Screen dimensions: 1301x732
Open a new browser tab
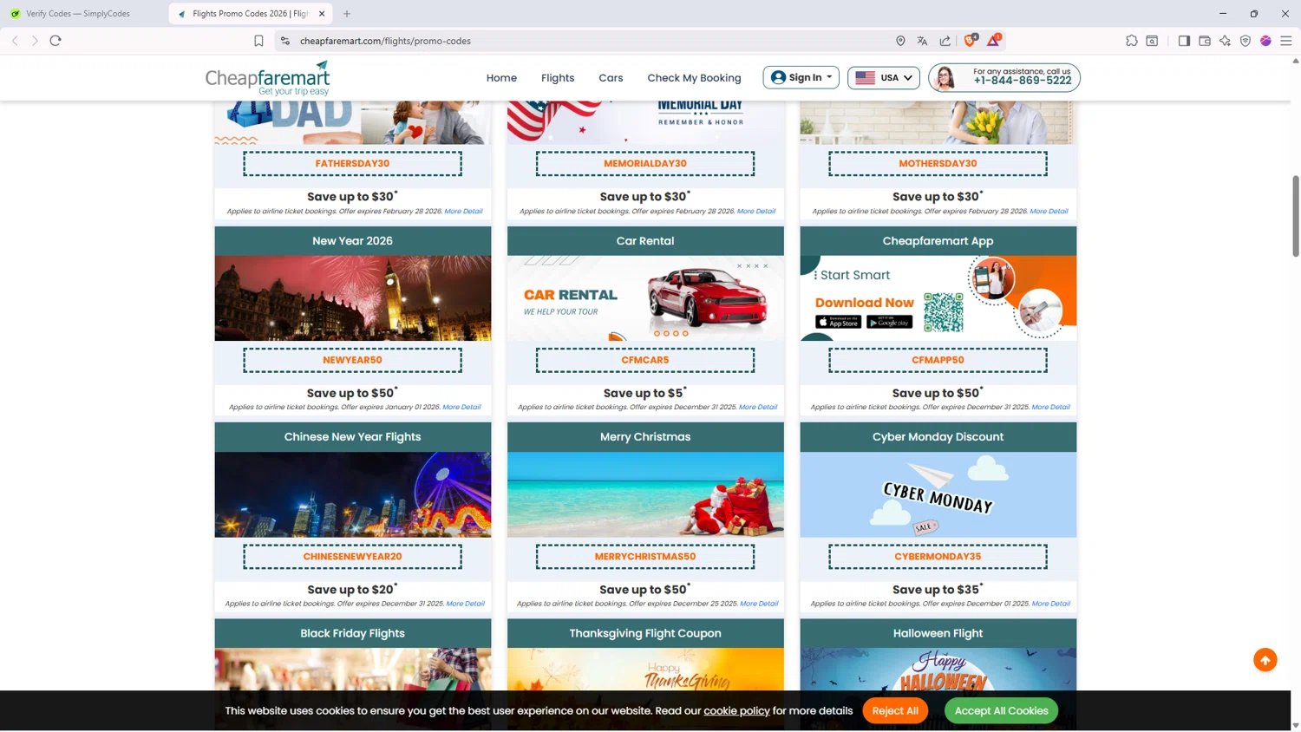click(347, 14)
